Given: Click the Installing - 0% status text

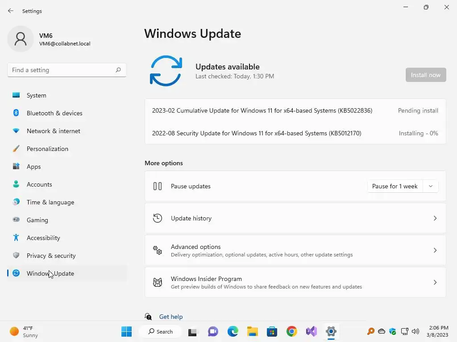Looking at the screenshot, I should point(418,133).
